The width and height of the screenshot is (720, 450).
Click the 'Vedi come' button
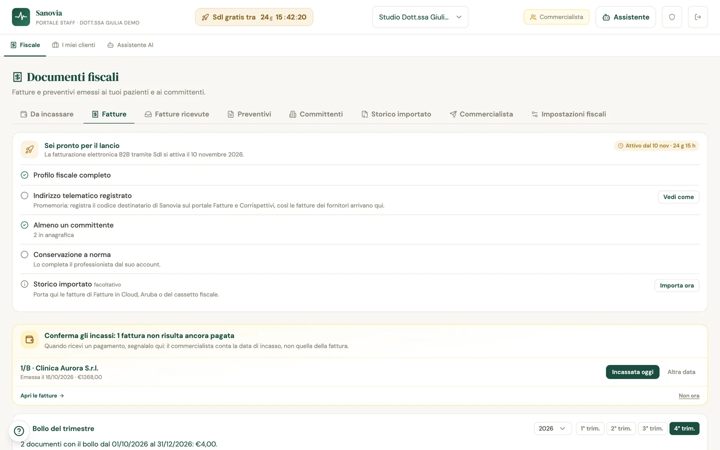tap(679, 197)
